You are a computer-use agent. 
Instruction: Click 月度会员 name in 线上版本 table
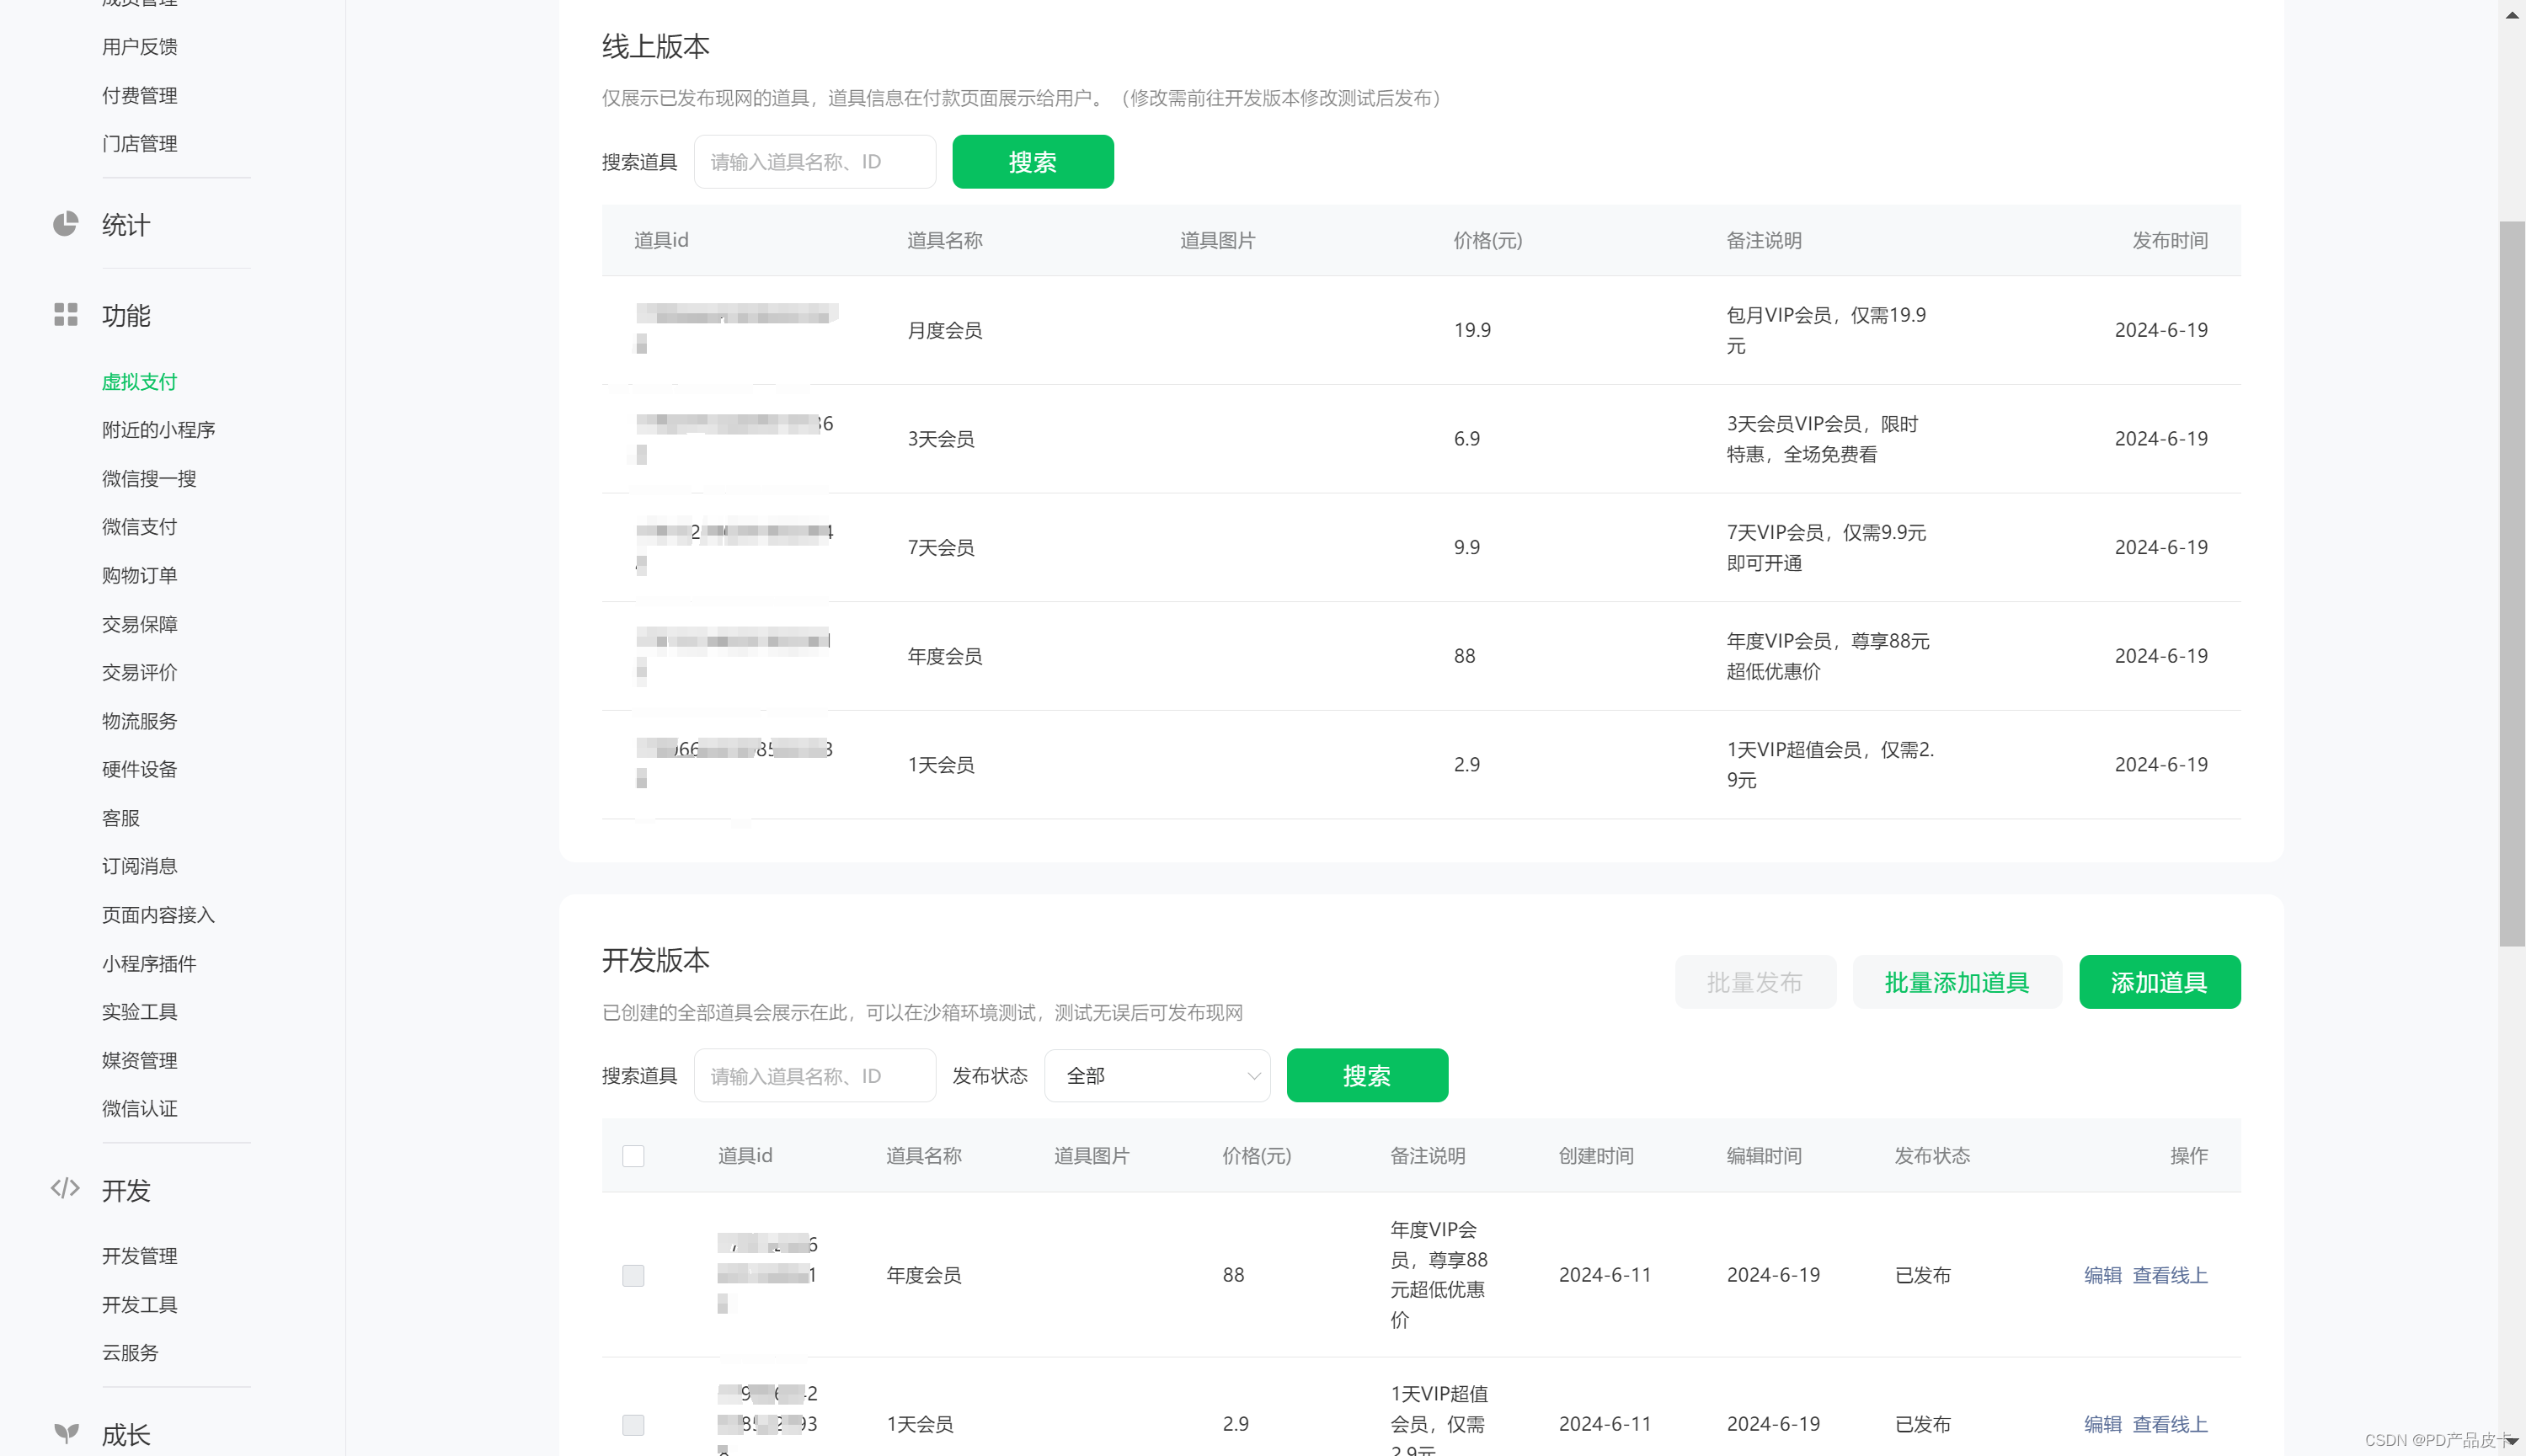pyautogui.click(x=945, y=331)
